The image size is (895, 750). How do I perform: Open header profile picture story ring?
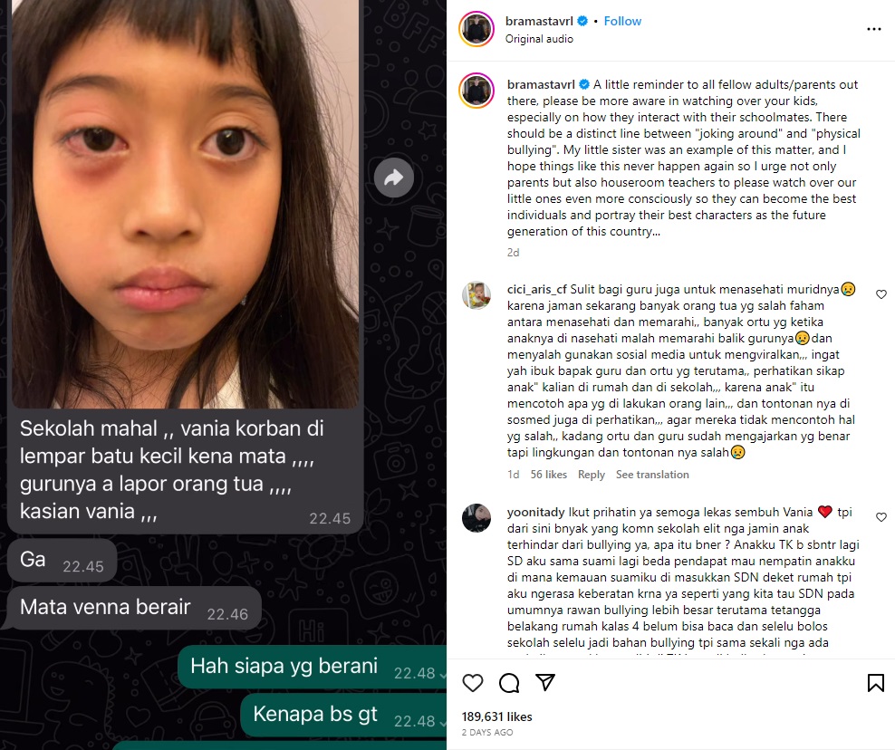pyautogui.click(x=476, y=29)
